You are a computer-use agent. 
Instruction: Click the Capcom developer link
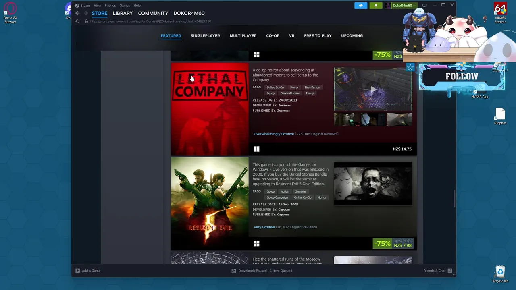click(284, 209)
